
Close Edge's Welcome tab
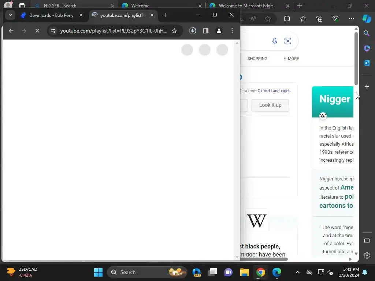pyautogui.click(x=200, y=6)
